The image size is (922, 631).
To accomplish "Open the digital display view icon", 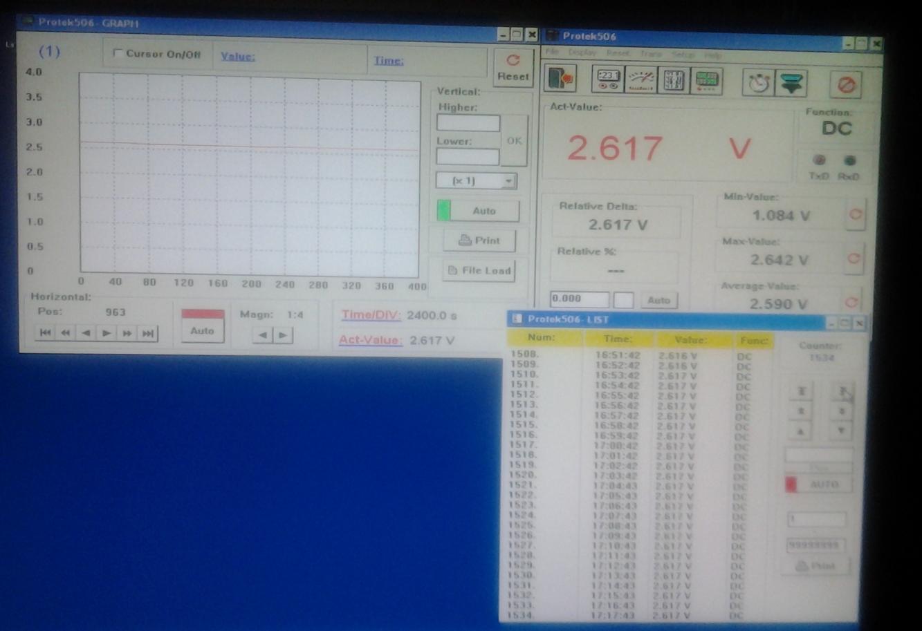I will pos(607,80).
